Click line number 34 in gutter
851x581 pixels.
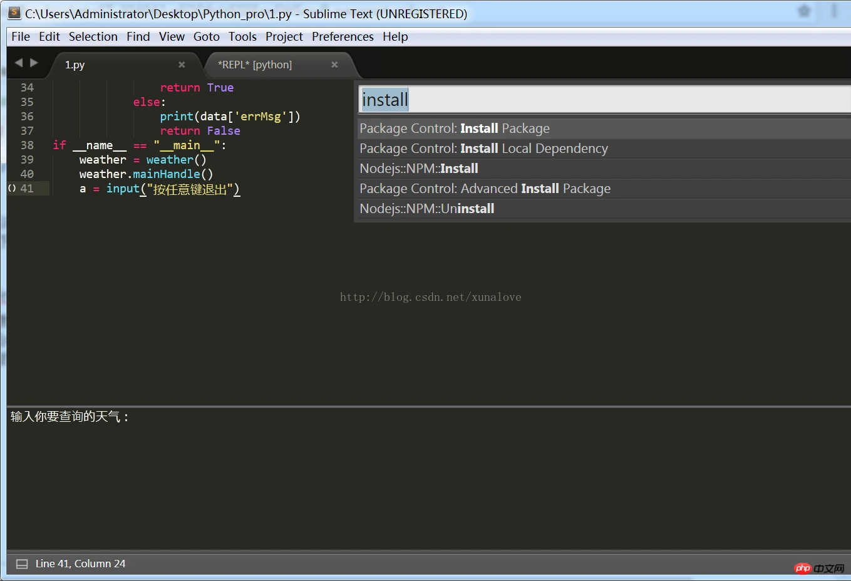[x=27, y=88]
